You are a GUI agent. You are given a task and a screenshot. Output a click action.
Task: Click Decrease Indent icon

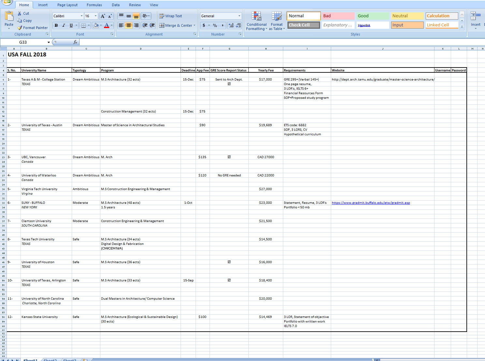(145, 25)
